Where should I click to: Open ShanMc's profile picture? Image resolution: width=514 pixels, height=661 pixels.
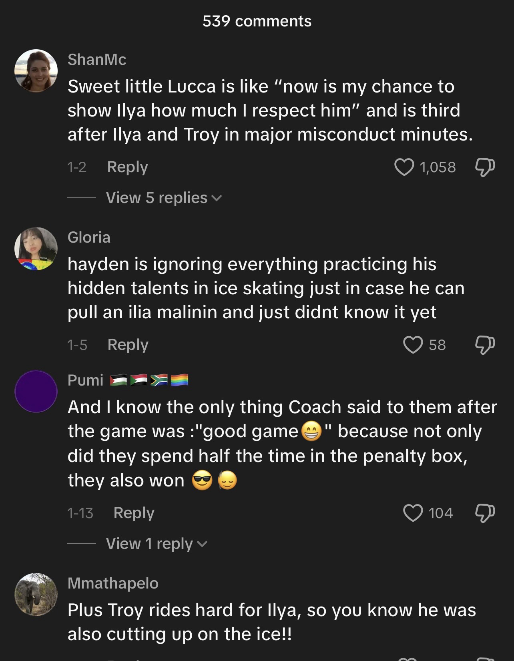coord(36,71)
